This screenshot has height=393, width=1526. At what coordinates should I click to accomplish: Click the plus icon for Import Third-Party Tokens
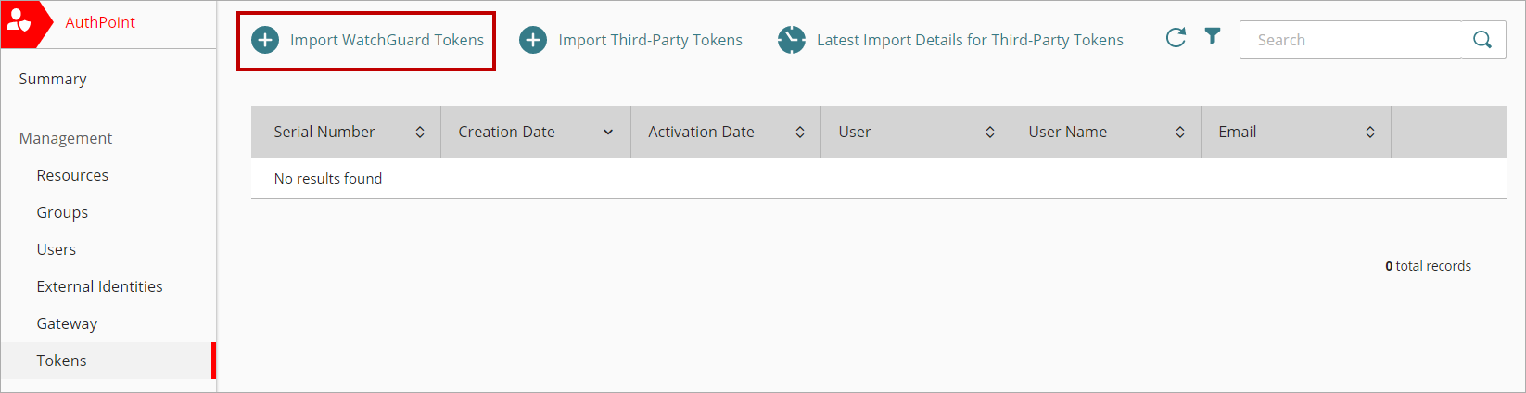click(533, 40)
